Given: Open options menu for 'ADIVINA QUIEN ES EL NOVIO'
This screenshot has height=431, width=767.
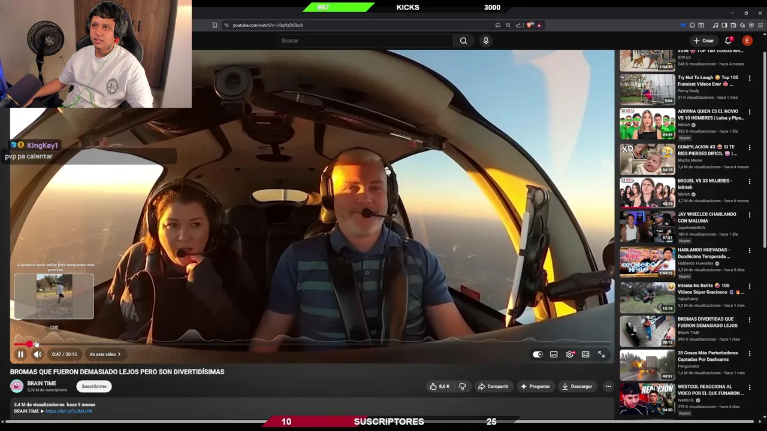Looking at the screenshot, I should click(750, 112).
